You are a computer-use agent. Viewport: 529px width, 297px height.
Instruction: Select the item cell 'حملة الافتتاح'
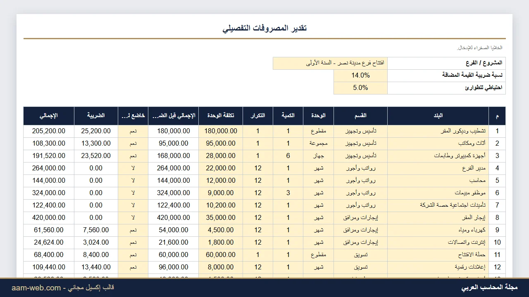click(x=438, y=255)
